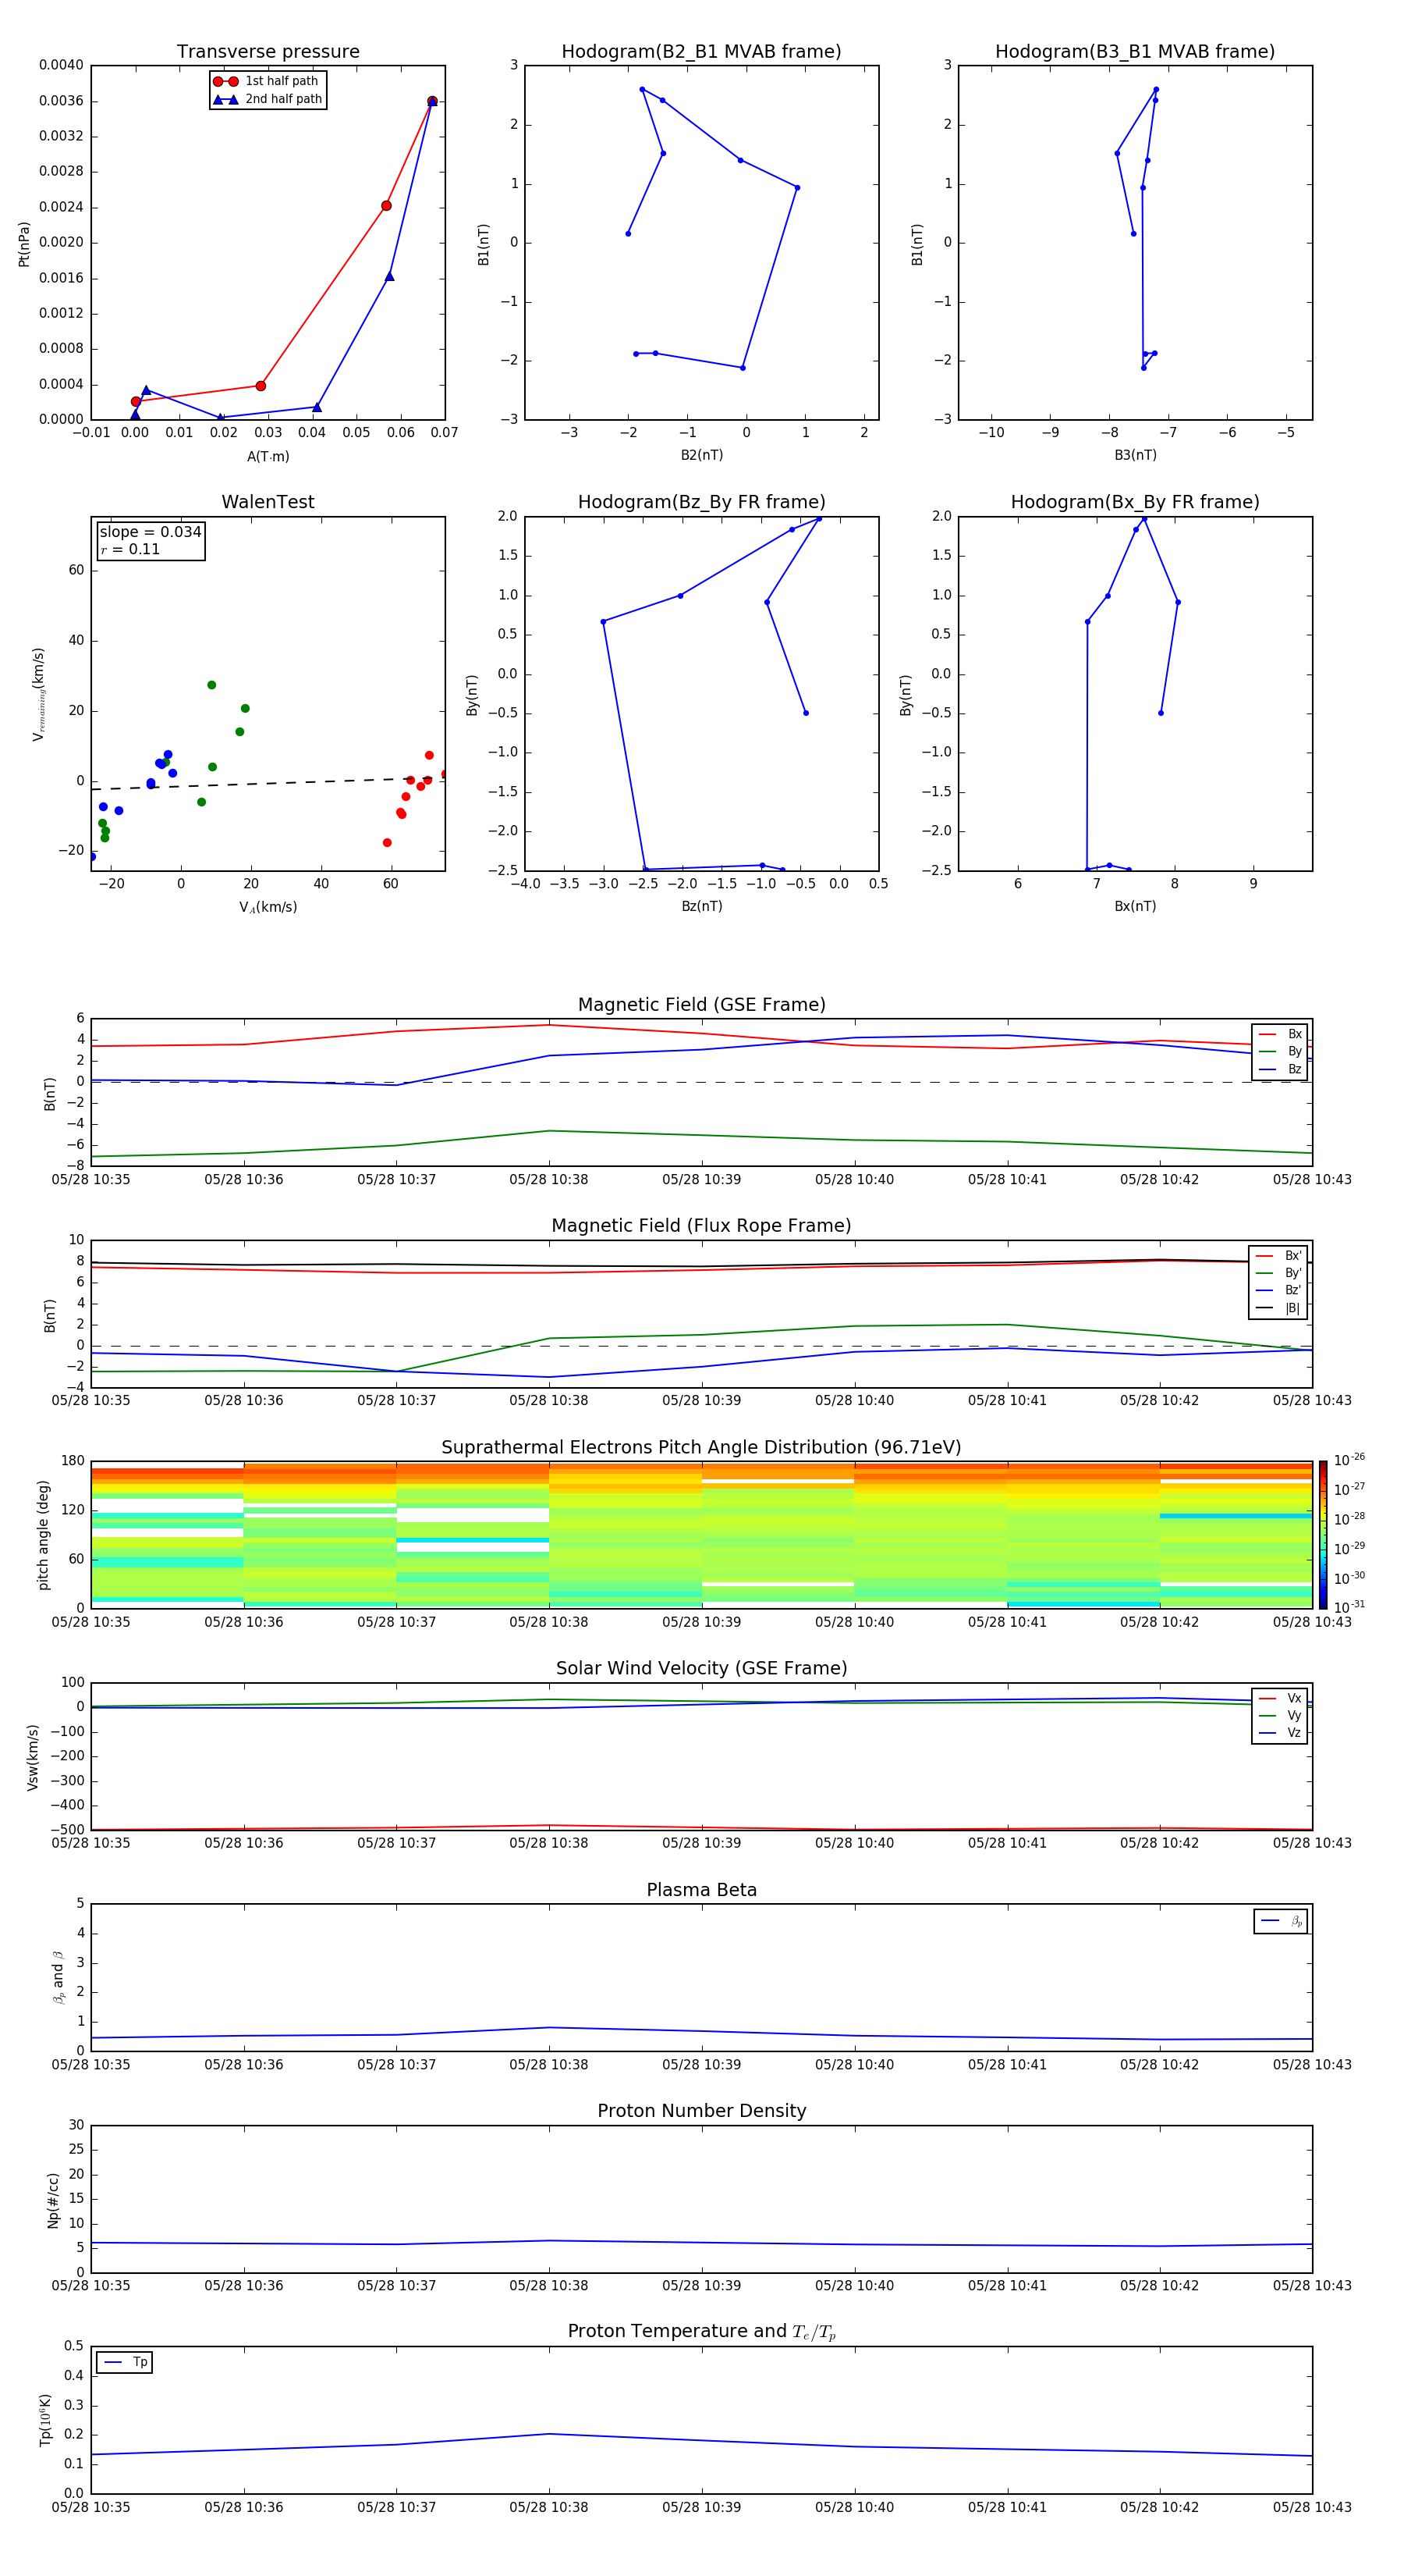
Task: Click the 'Solar Wind Velocity (GSE Frame)' title
Action: 701,1668
